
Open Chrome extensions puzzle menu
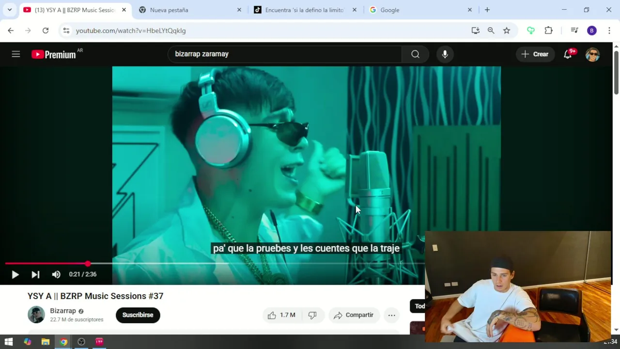[548, 31]
